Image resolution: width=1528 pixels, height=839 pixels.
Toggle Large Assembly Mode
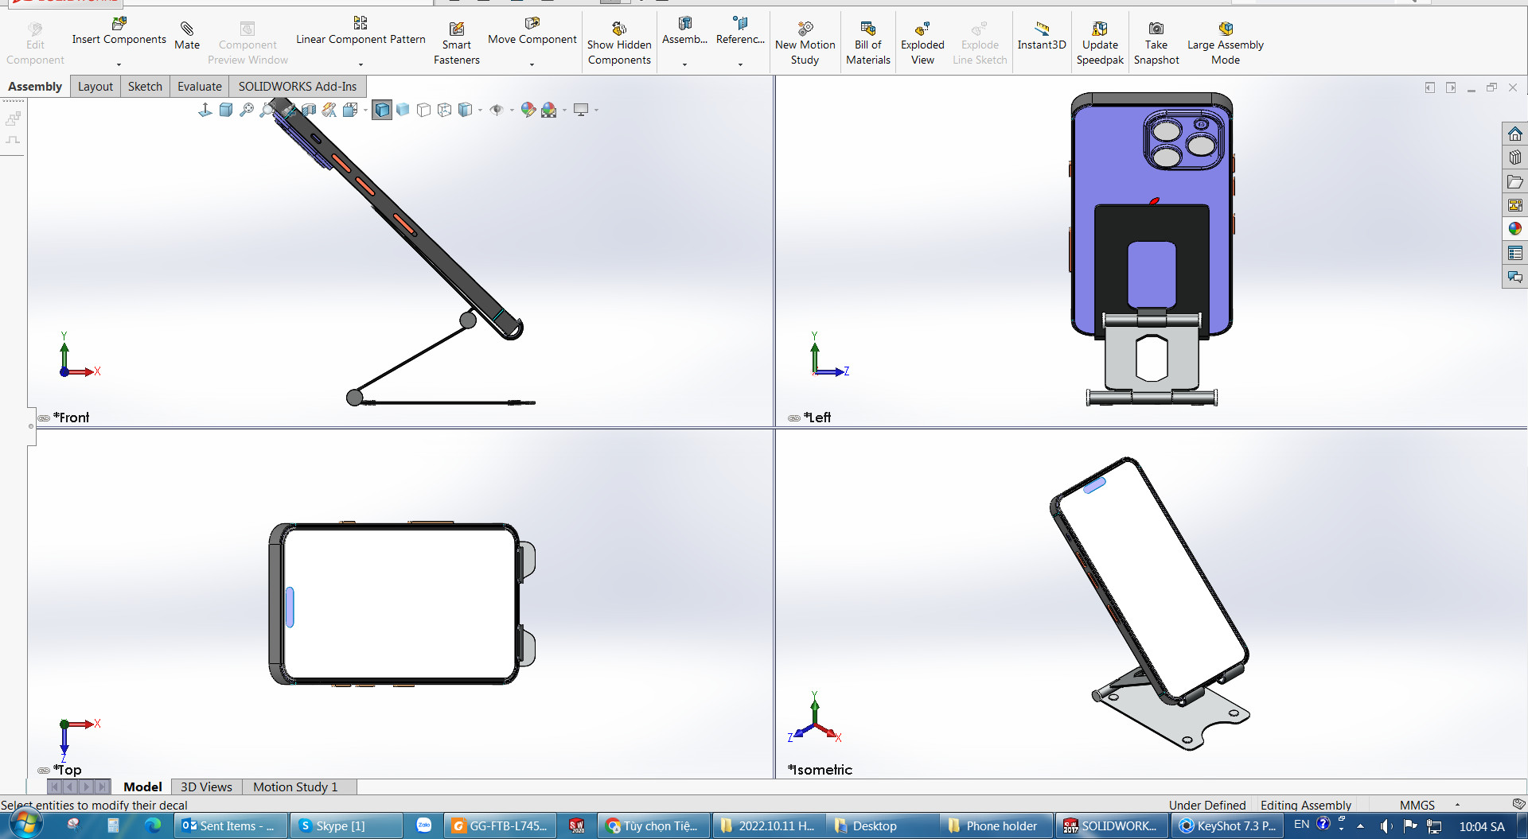[1225, 29]
